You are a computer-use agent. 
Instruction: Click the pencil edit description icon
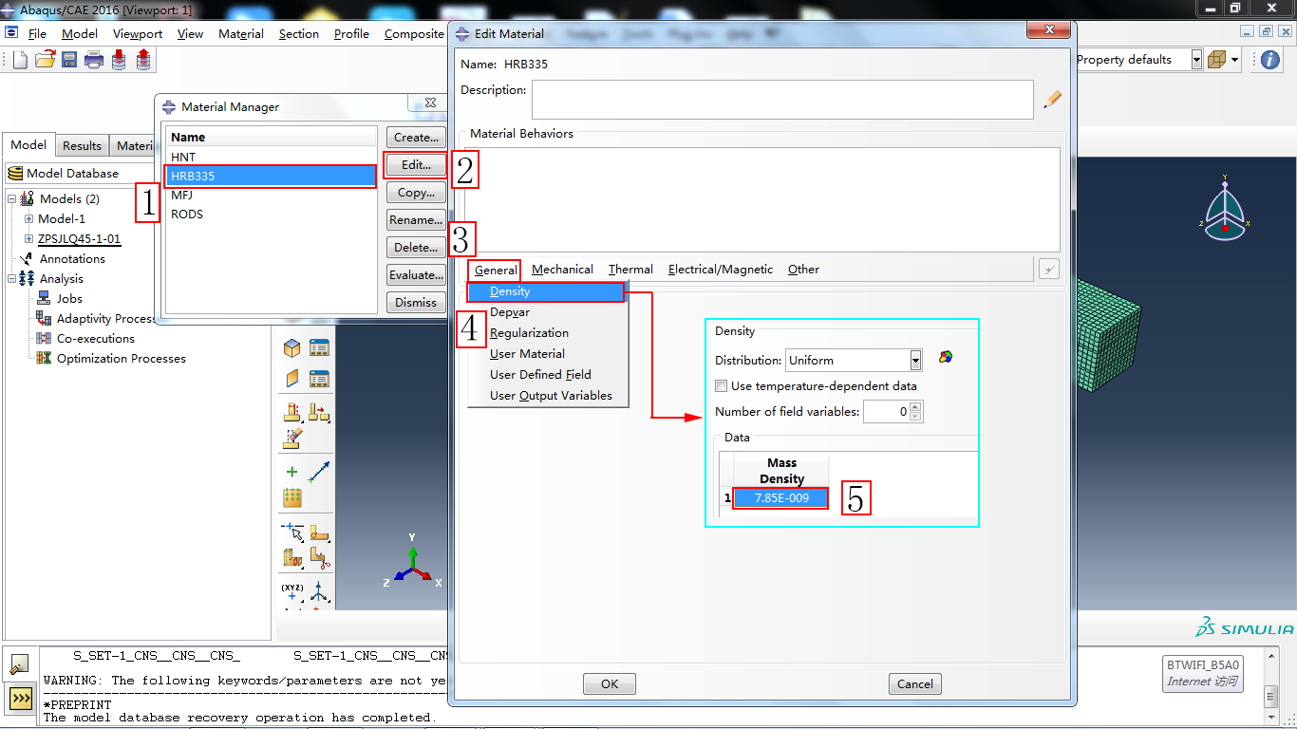click(x=1052, y=99)
